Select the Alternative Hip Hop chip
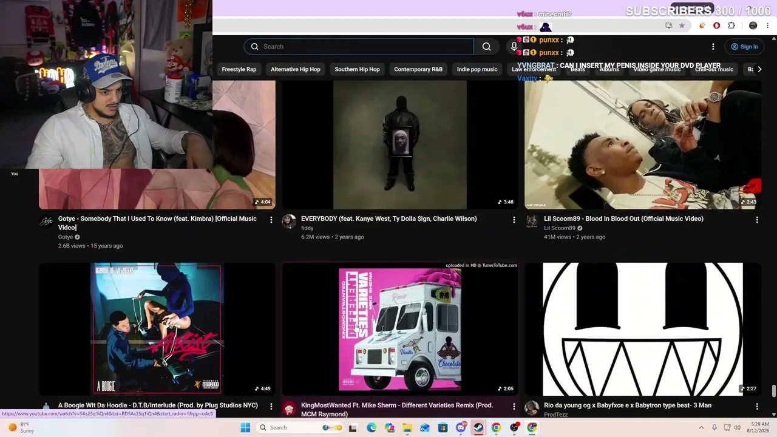This screenshot has height=437, width=777. (x=296, y=69)
